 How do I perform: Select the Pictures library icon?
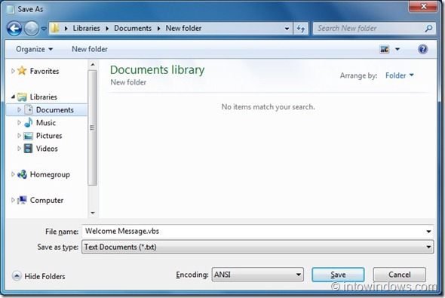click(x=29, y=136)
